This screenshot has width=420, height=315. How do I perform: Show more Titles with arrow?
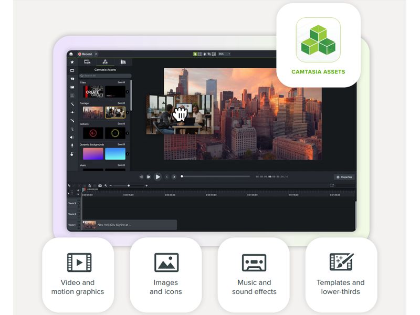pyautogui.click(x=128, y=92)
